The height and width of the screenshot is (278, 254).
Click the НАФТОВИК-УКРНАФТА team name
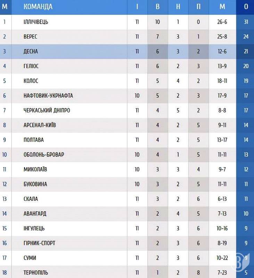(48, 96)
